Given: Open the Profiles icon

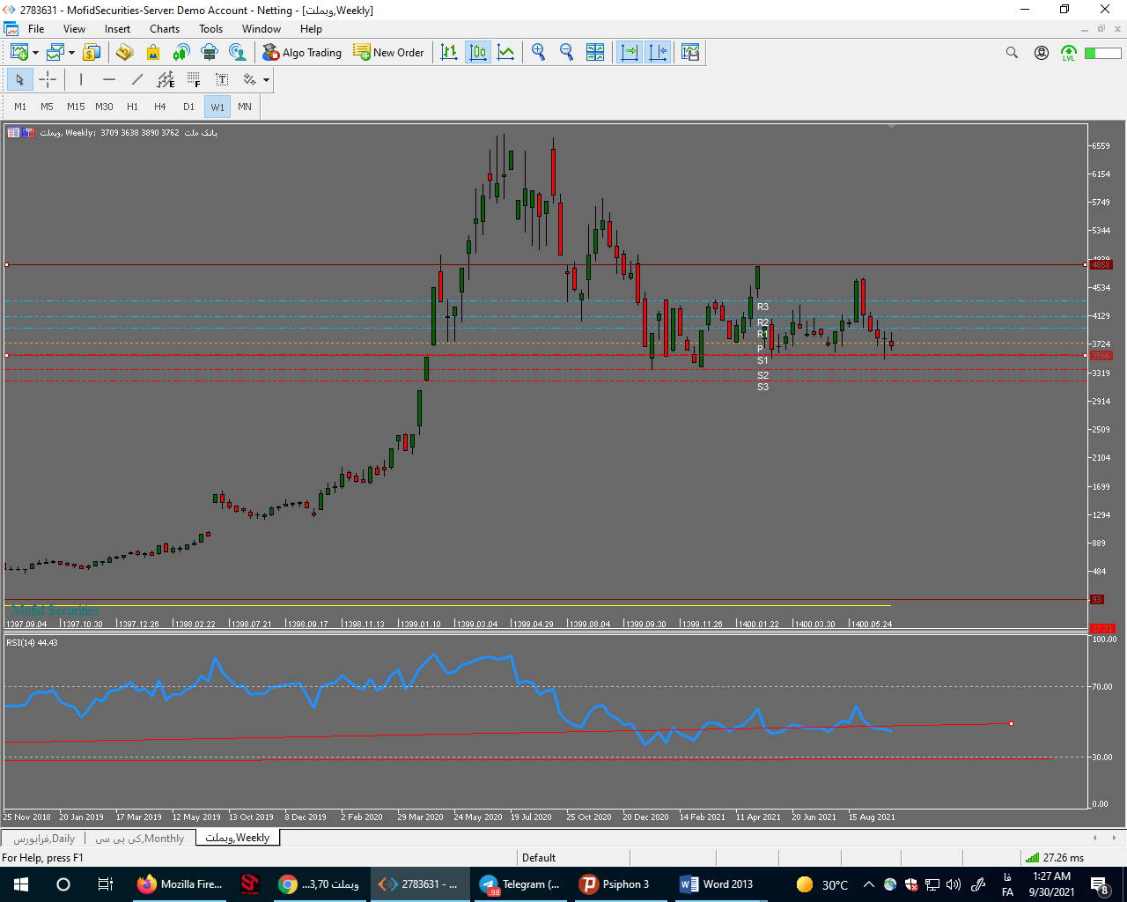Looking at the screenshot, I should 55,53.
